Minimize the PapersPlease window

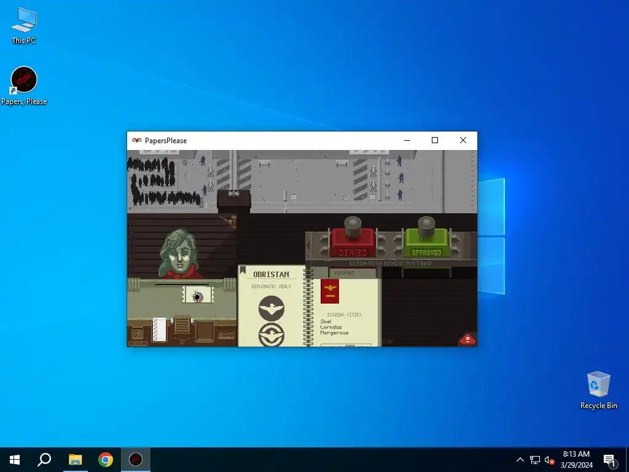pyautogui.click(x=407, y=141)
